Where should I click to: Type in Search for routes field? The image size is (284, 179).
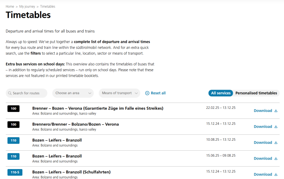[29, 93]
